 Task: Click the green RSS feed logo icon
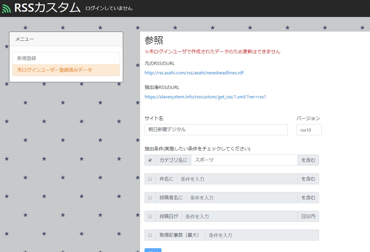click(x=6, y=8)
